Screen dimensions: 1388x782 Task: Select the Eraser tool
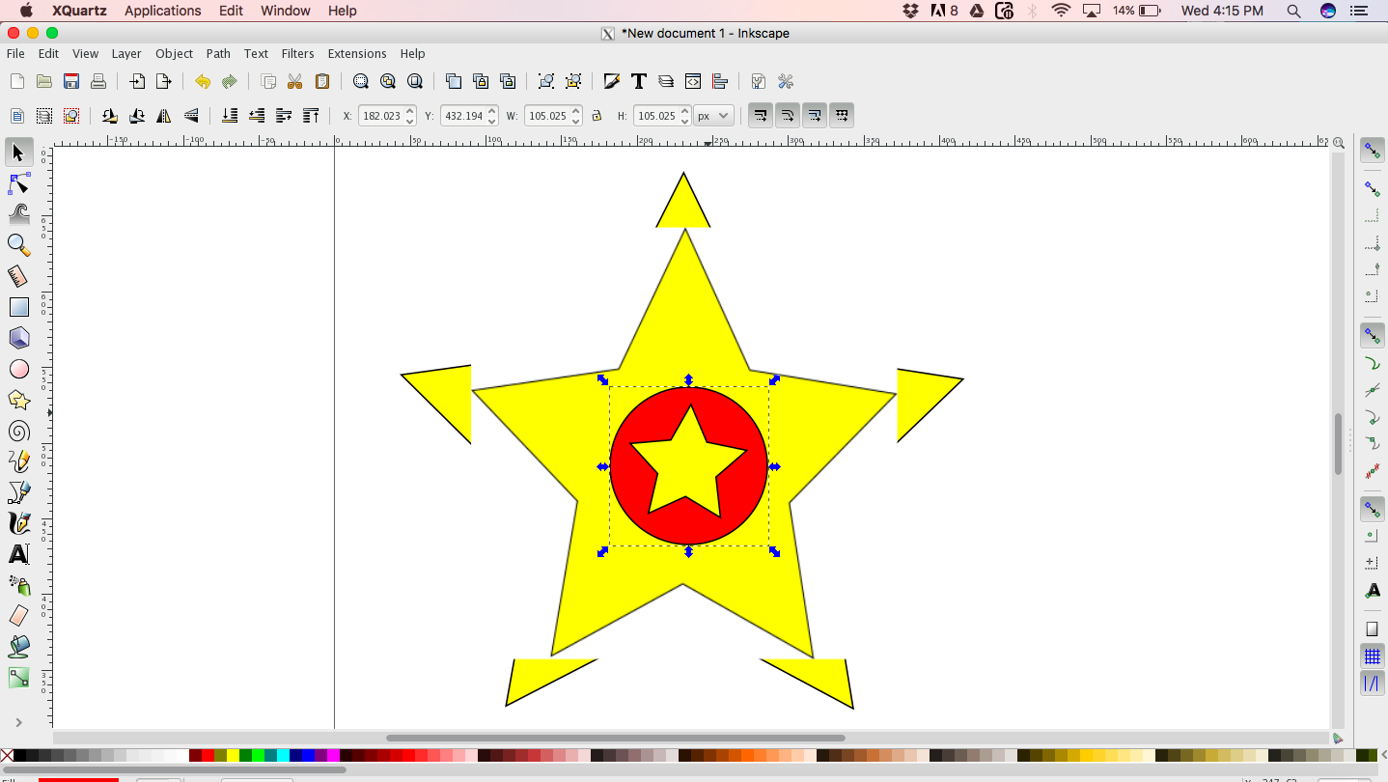pyautogui.click(x=18, y=616)
